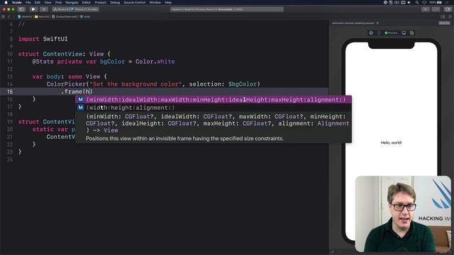
Task: Click the add editor on right icon
Action: 450,17
